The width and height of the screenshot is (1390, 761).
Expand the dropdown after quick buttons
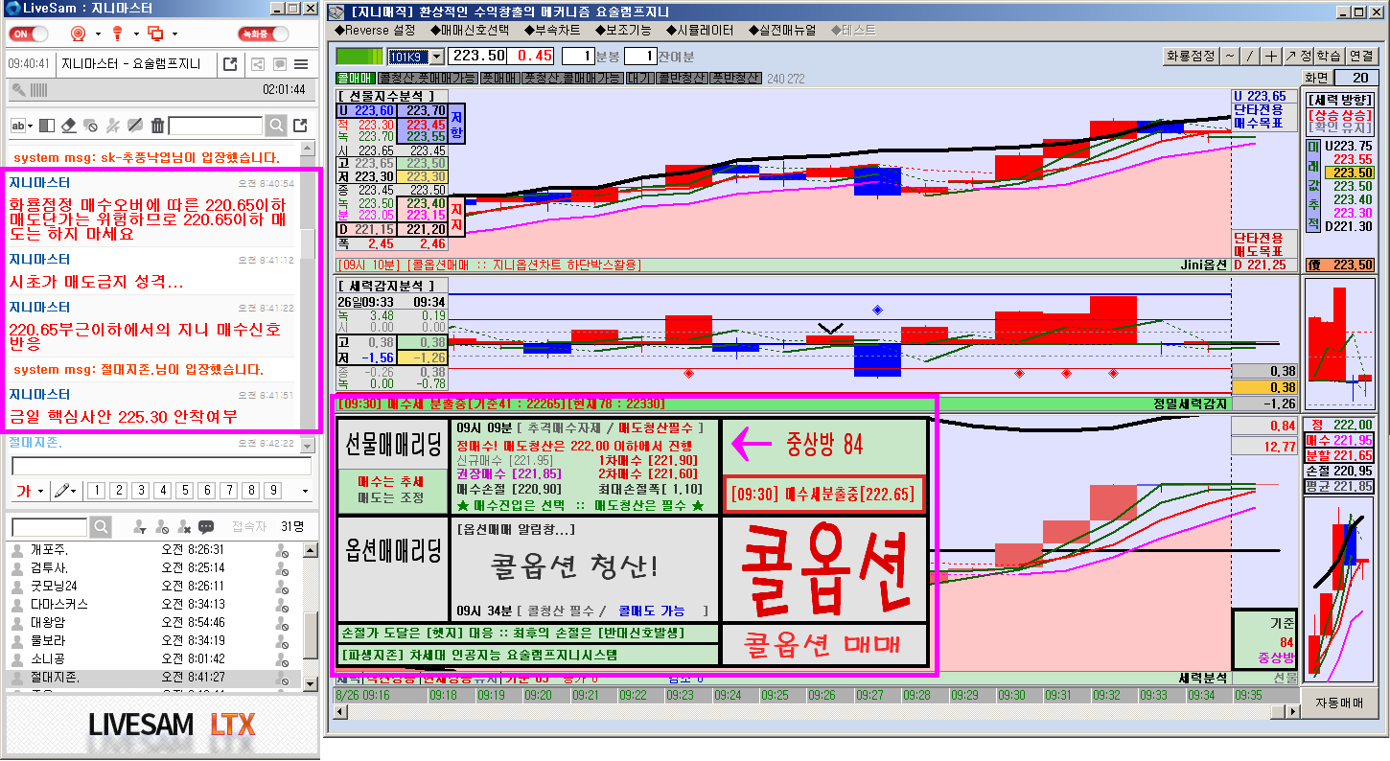click(x=306, y=492)
